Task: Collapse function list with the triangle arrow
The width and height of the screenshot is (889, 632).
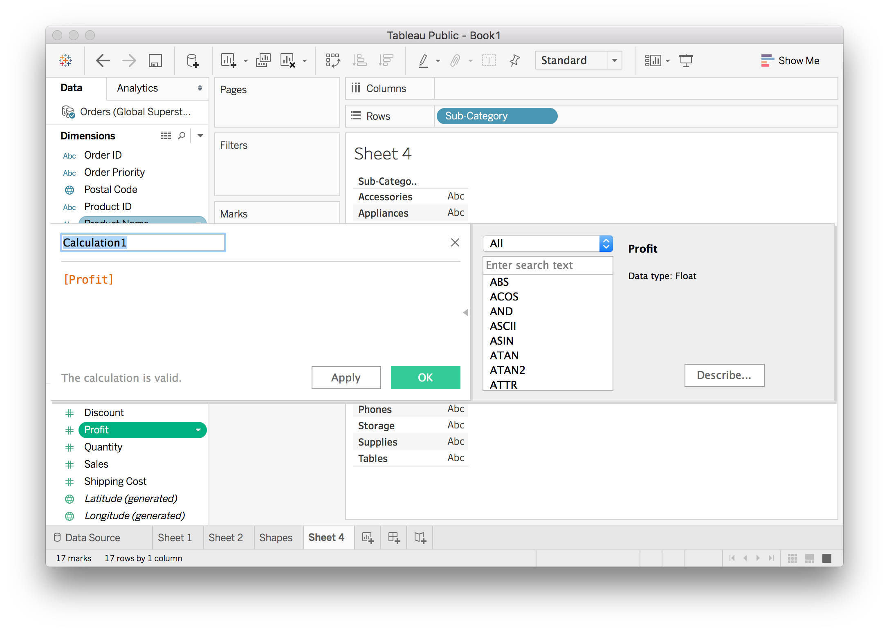Action: (465, 313)
